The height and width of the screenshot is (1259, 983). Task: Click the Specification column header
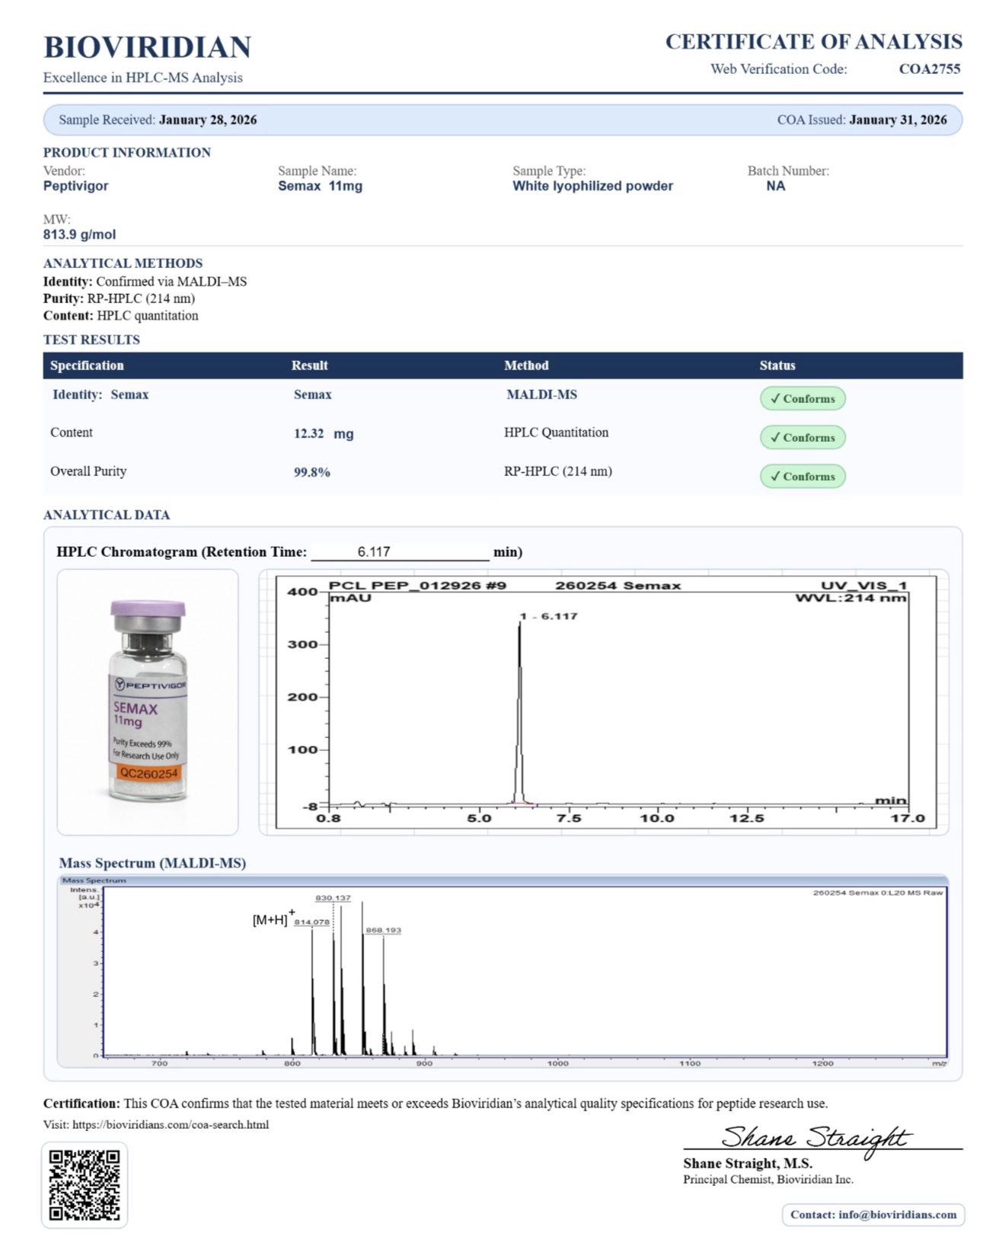pos(87,366)
